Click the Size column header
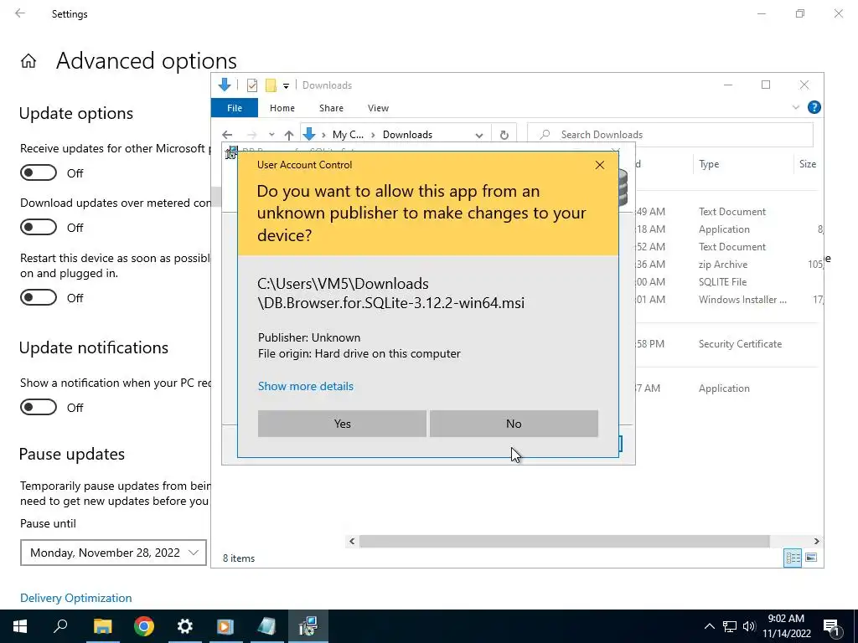858x643 pixels. [x=807, y=164]
